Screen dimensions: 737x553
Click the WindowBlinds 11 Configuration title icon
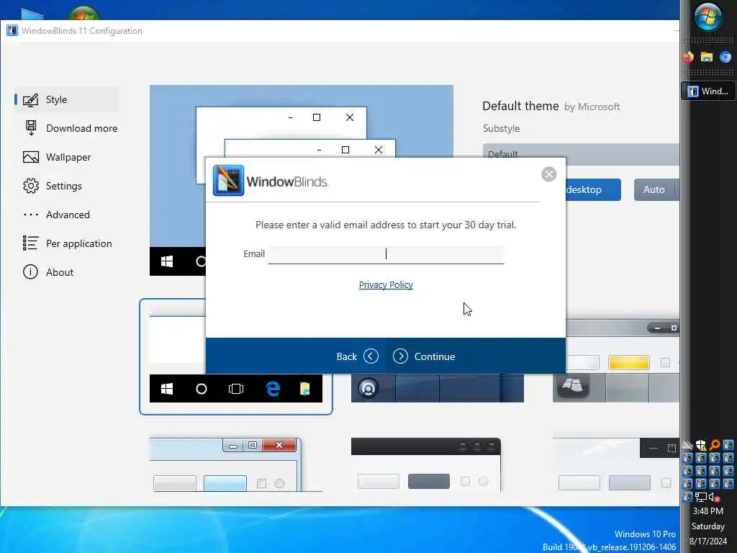click(x=12, y=30)
